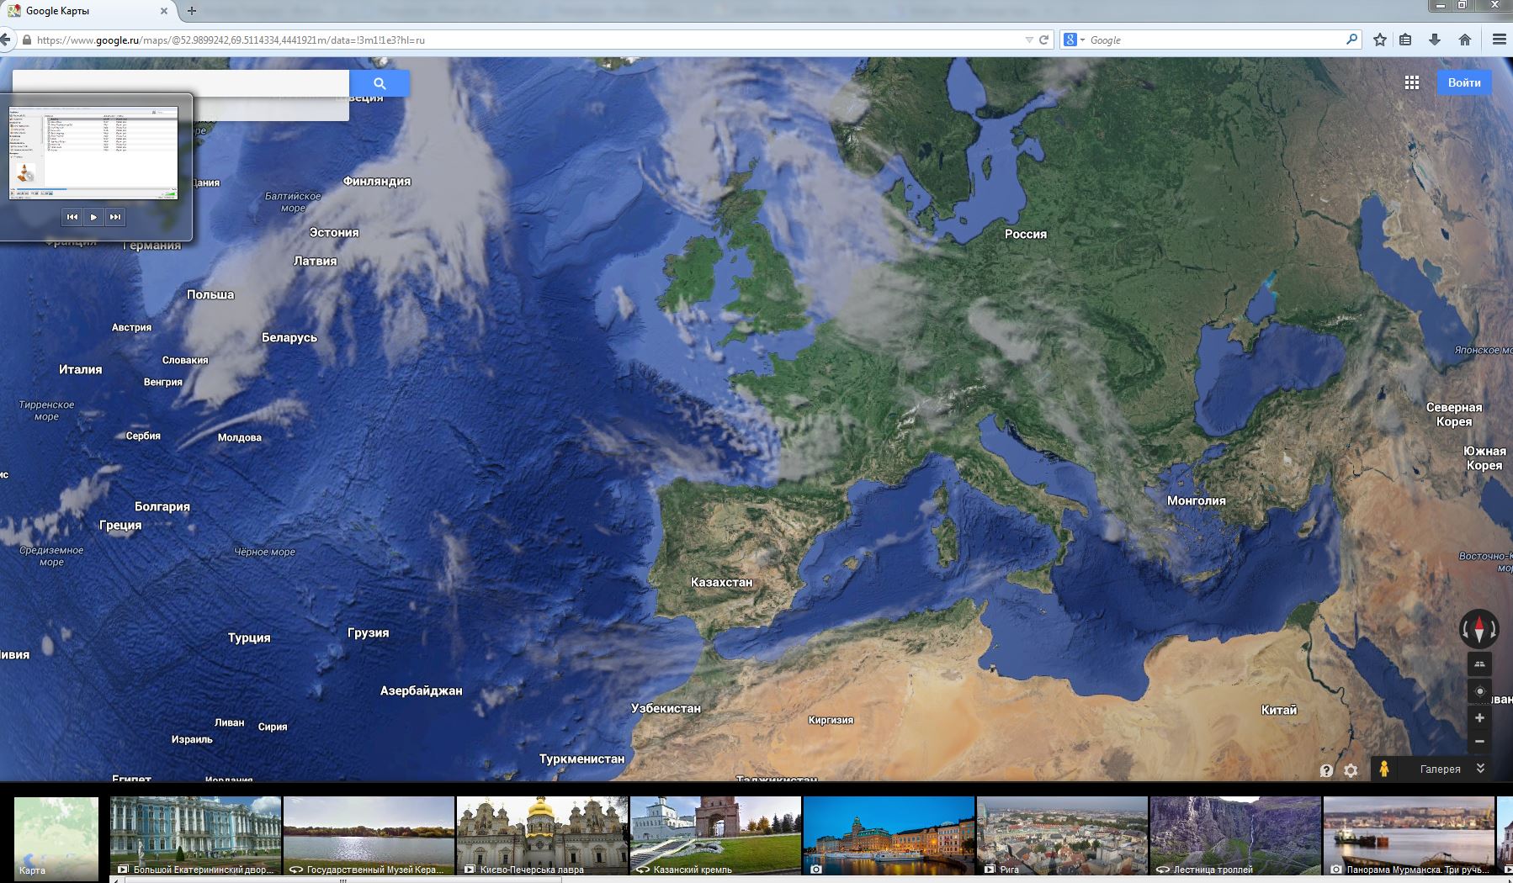Open the search engine selector dropdown
Image resolution: width=1513 pixels, height=883 pixels.
point(1074,40)
